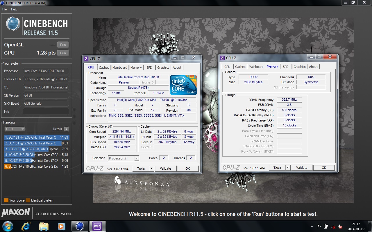The height and width of the screenshot is (232, 372).
Task: Click Tools button in right CPU-Z window
Action: [277, 168]
